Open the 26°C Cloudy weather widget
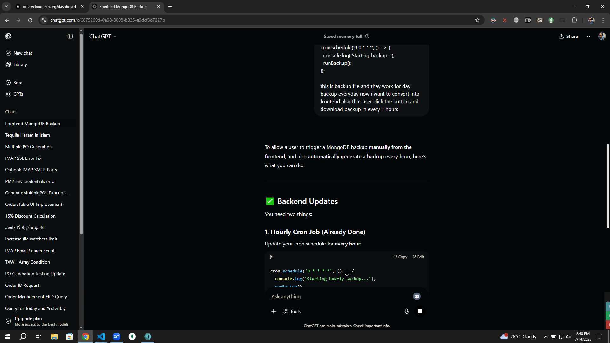 click(x=518, y=337)
